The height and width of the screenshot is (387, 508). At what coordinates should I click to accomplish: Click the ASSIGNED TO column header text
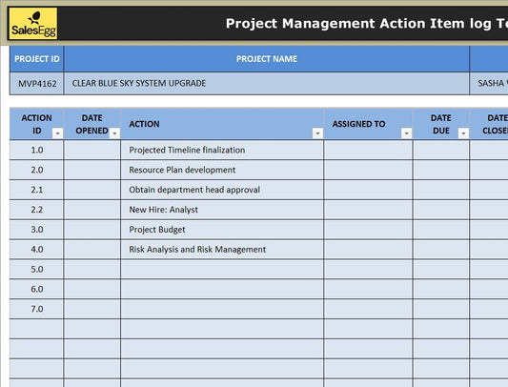coord(358,124)
